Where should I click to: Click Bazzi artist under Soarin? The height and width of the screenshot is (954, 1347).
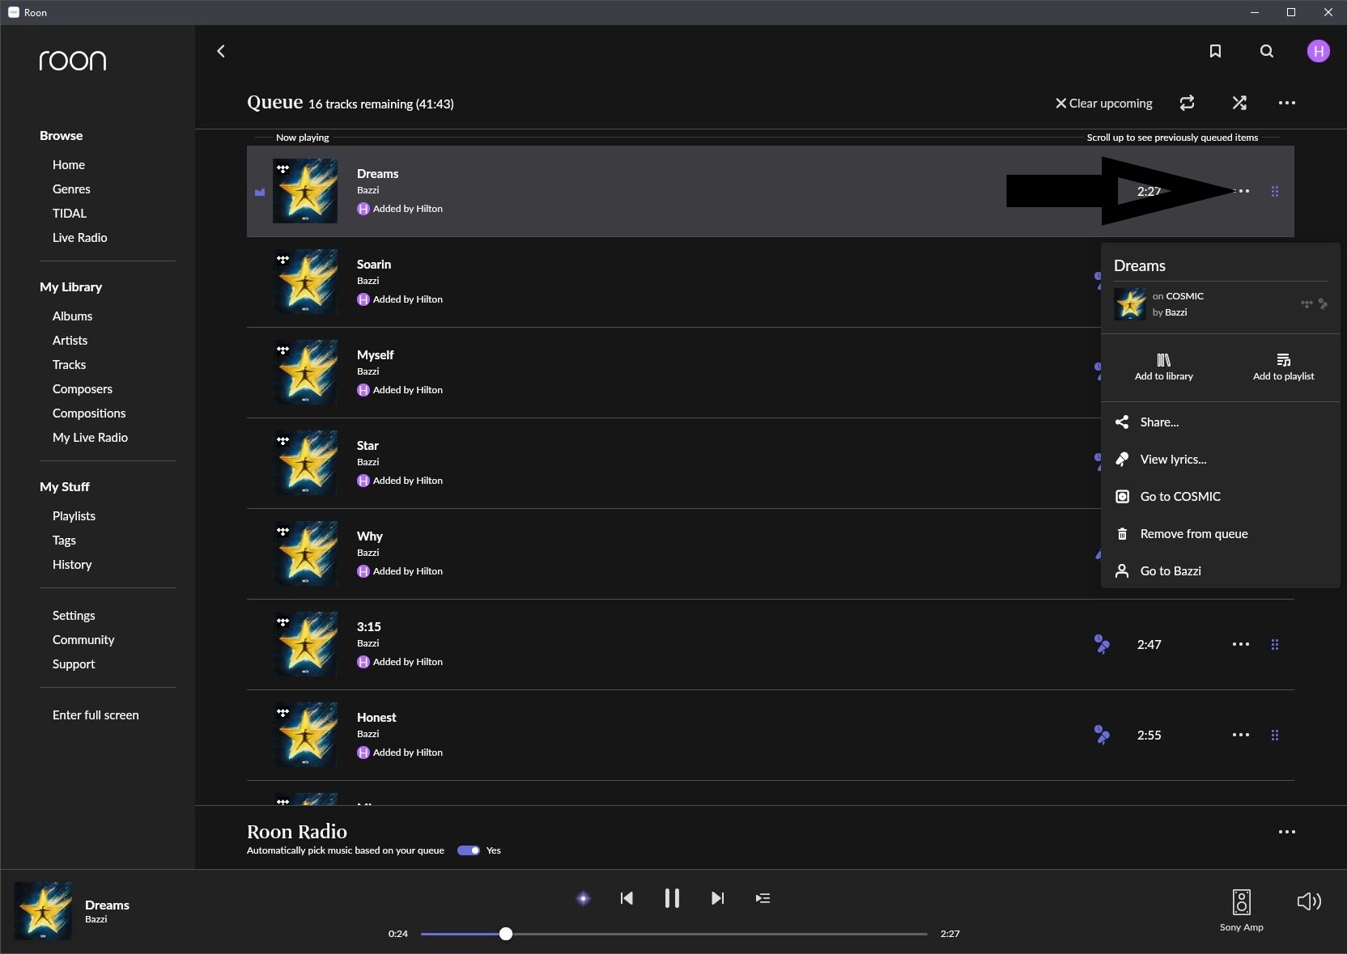click(x=368, y=281)
